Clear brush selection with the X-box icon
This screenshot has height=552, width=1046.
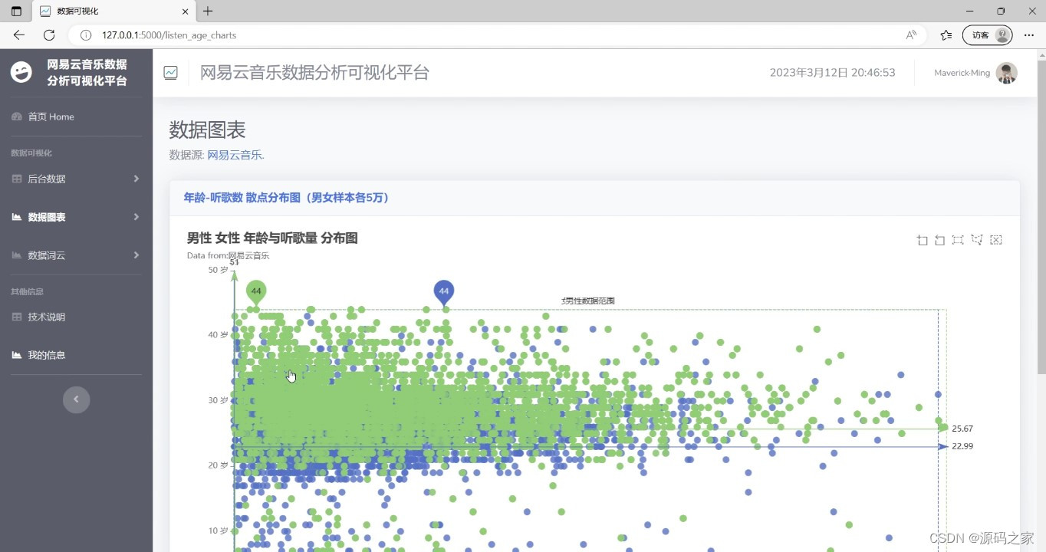coord(996,240)
